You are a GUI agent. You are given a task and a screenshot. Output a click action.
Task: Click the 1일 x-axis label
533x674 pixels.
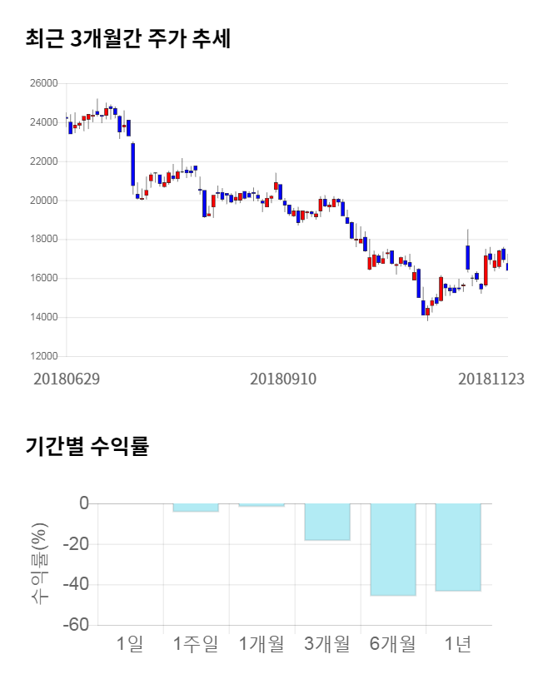tap(130, 643)
